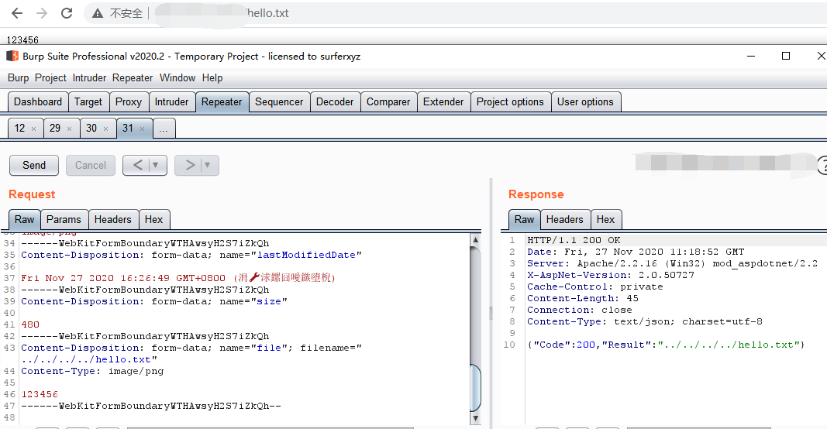Click the JSON Result line in the response
This screenshot has width=827, height=429.
tap(666, 345)
